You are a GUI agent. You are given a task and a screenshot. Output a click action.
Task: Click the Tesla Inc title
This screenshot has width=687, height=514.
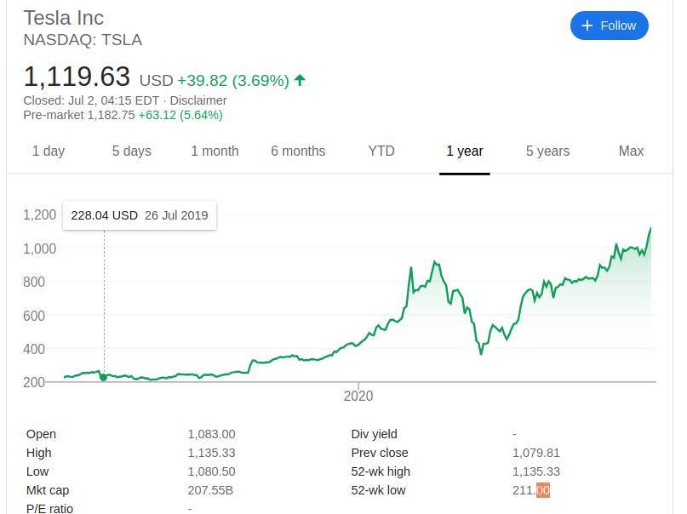coord(64,18)
